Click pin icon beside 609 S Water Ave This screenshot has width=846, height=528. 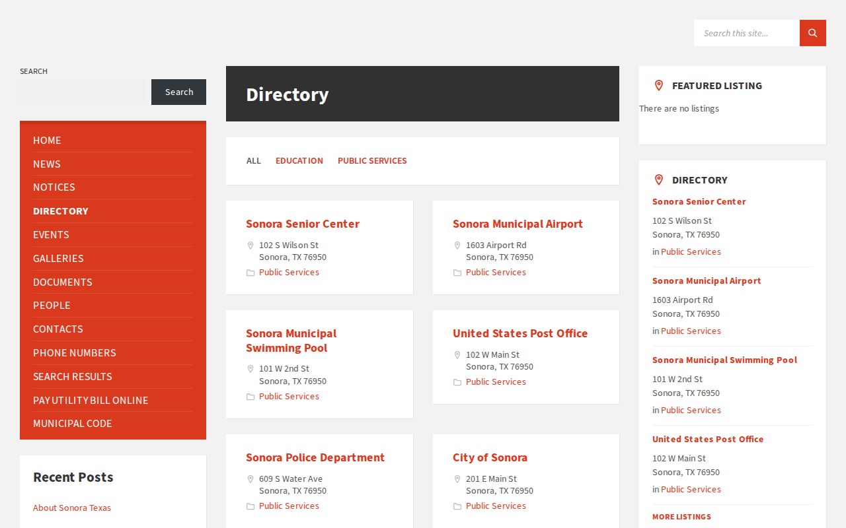(250, 478)
